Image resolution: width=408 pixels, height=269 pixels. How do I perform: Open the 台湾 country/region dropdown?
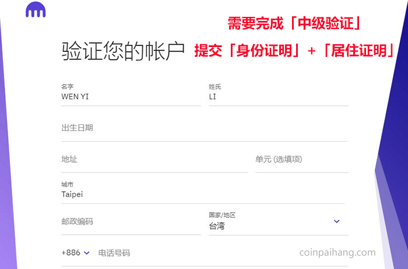[x=279, y=223]
